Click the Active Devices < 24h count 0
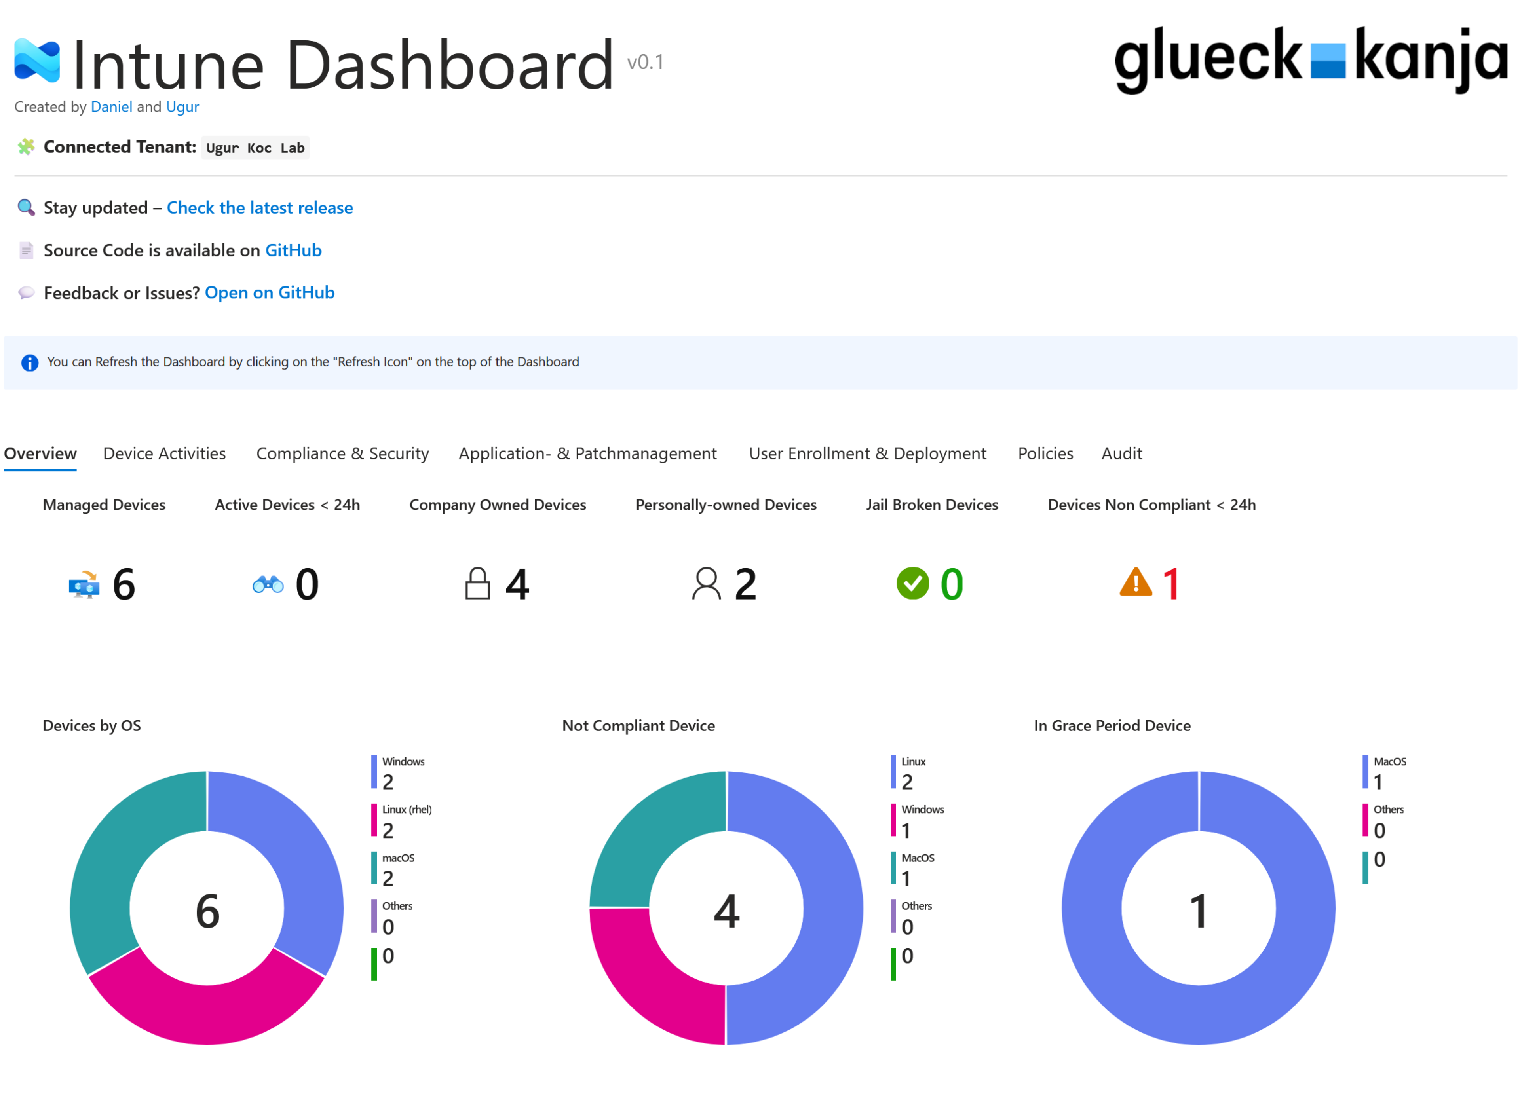This screenshot has width=1520, height=1108. pyautogui.click(x=307, y=584)
